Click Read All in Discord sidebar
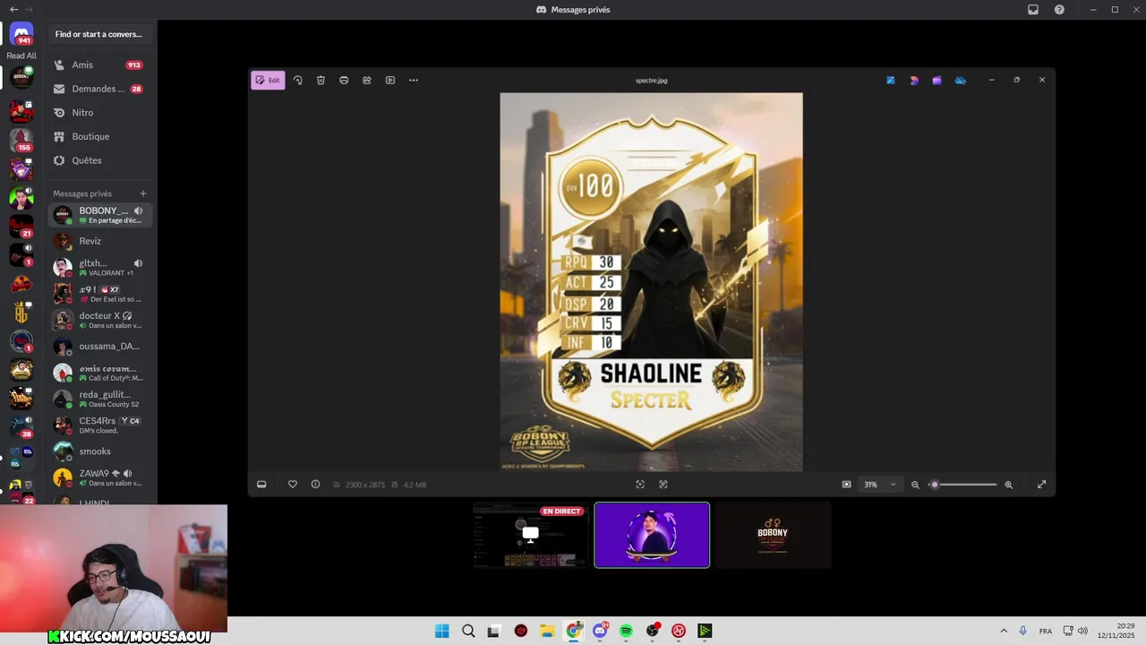 pyautogui.click(x=21, y=56)
